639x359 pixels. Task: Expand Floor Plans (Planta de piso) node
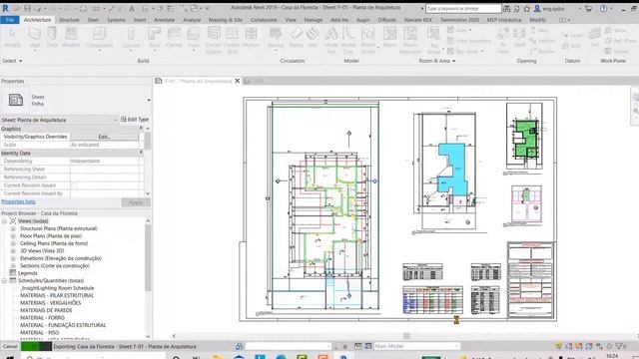point(13,236)
